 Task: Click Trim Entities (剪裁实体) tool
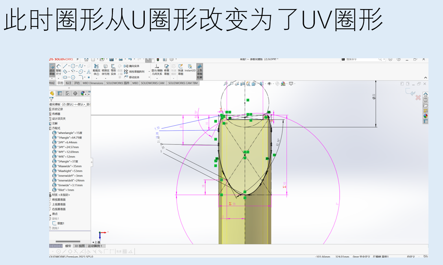point(96,70)
